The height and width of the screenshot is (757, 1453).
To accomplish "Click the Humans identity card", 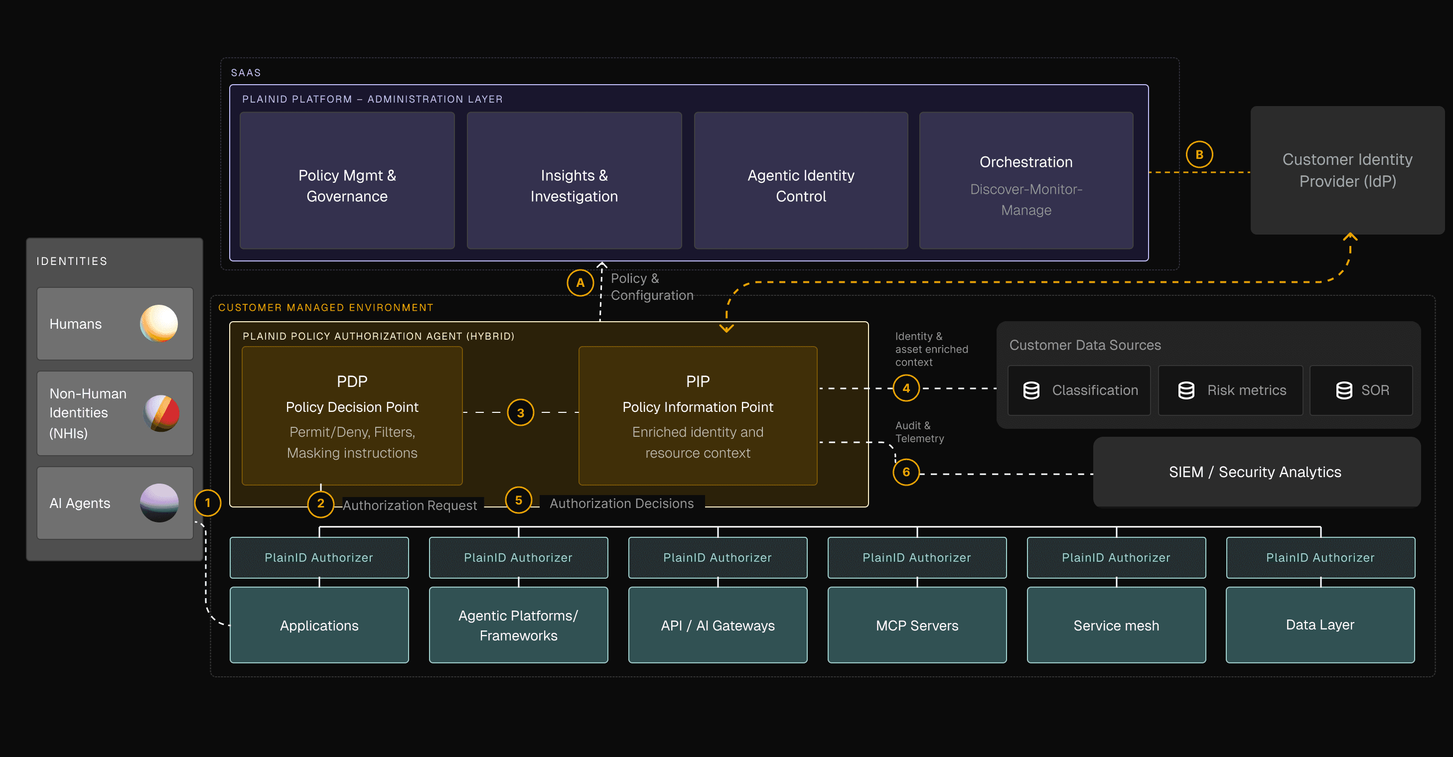I will point(115,324).
